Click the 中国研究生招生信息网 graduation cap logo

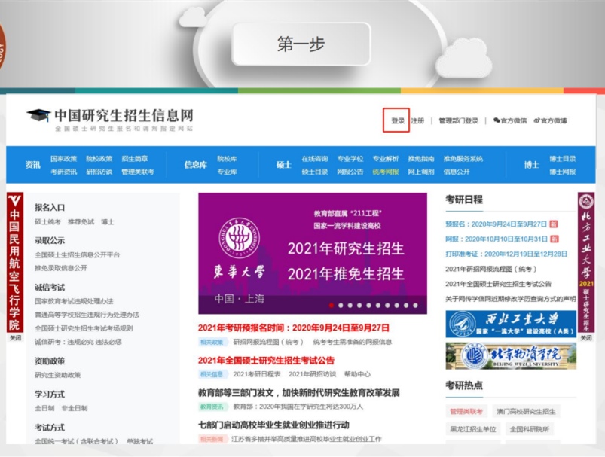point(38,116)
